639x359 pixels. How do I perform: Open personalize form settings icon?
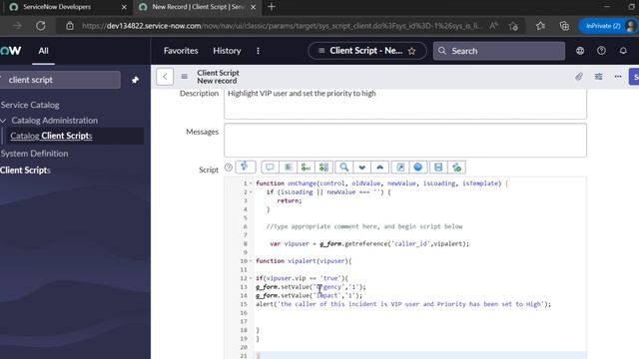tap(598, 77)
